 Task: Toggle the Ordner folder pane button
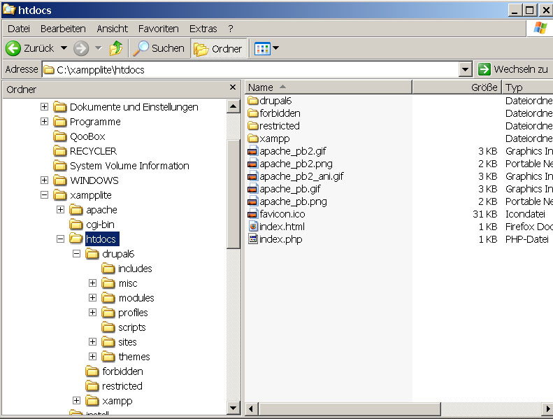point(219,48)
